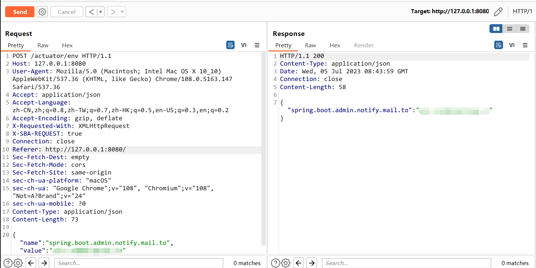Open the forward-history dropdown arrow

click(x=122, y=12)
